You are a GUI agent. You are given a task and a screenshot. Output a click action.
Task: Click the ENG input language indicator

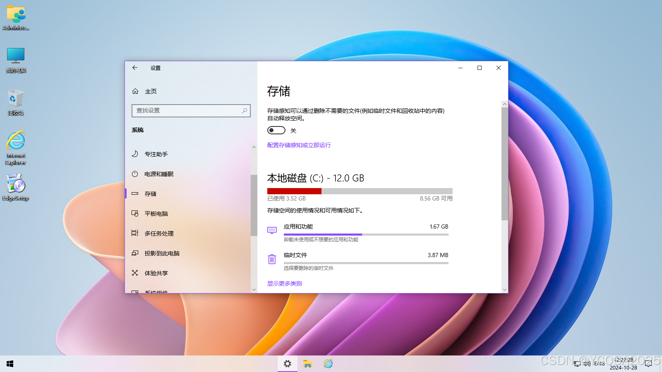click(x=599, y=364)
